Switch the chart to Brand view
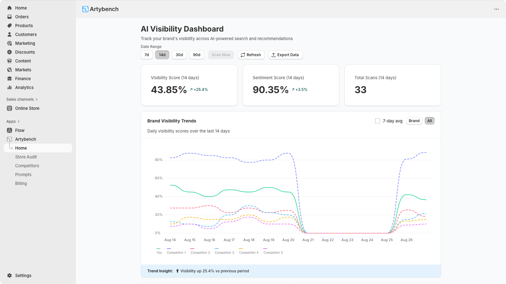This screenshot has height=284, width=506. click(x=414, y=121)
